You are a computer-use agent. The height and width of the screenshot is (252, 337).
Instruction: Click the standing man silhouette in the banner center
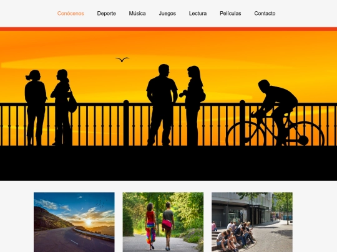162,105
